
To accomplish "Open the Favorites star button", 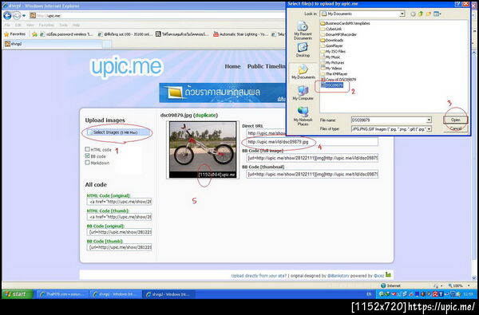I will pos(14,34).
